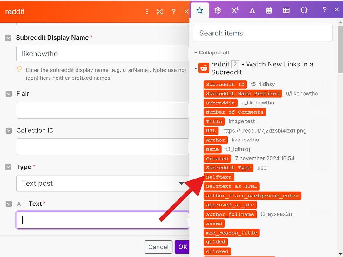
Task: Insert the author_flair_background_color variable
Action: (252, 196)
